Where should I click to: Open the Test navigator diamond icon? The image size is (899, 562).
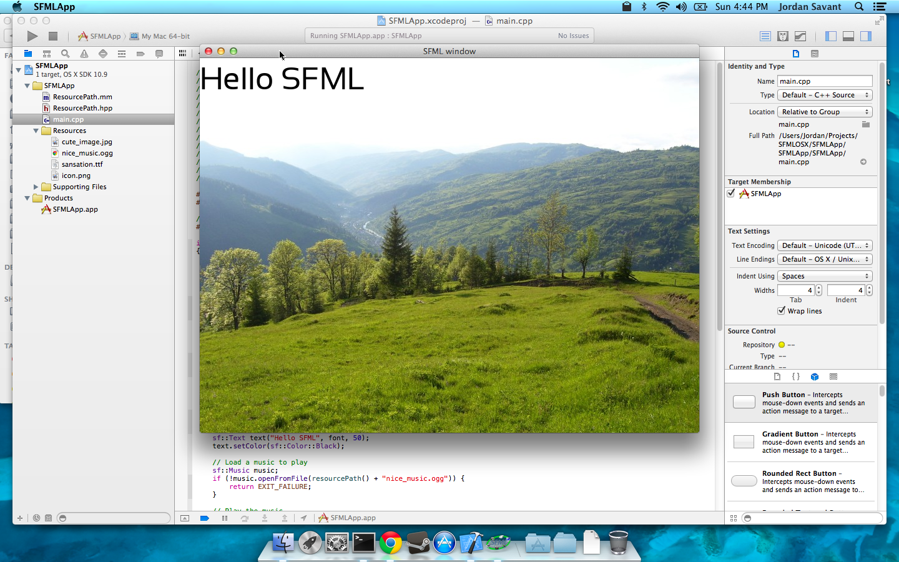[103, 54]
